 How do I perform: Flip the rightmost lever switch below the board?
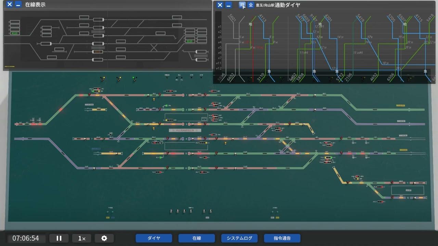point(211,211)
